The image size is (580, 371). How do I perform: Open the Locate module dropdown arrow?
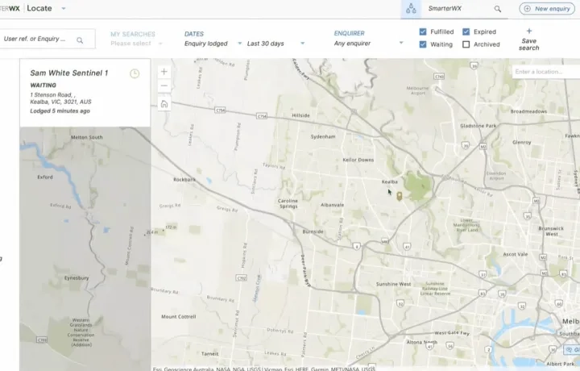[x=64, y=8]
